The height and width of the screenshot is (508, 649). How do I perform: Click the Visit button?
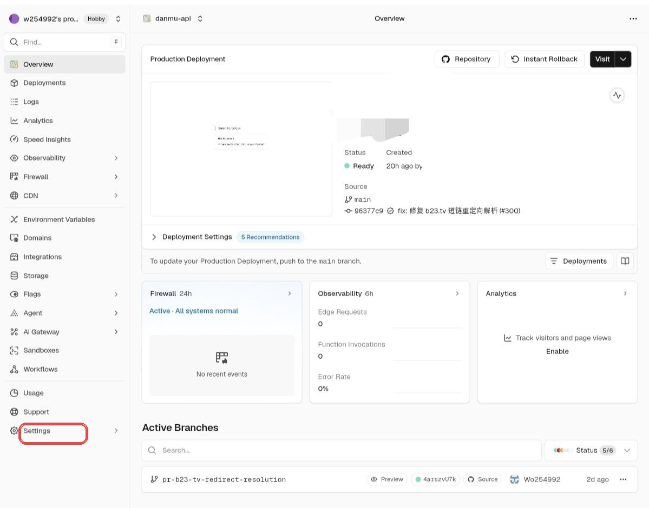(602, 59)
